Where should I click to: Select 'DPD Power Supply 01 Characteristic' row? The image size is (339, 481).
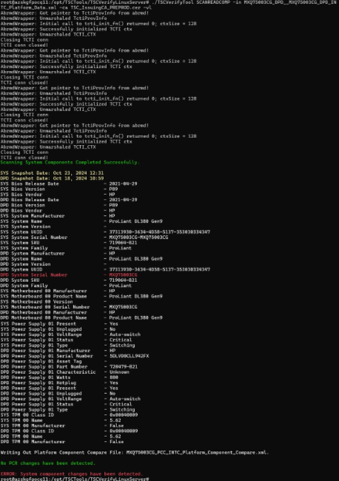pyautogui.click(x=65, y=372)
